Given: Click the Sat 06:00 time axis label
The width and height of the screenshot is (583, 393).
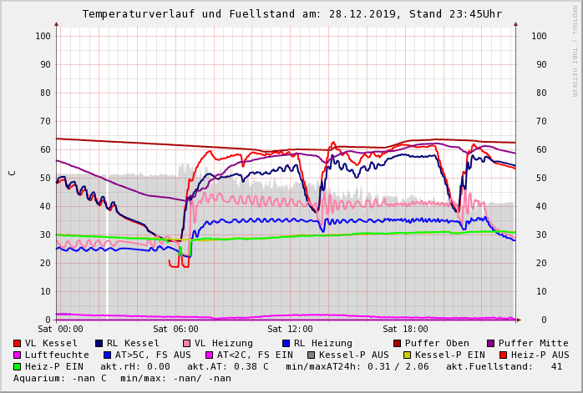Looking at the screenshot, I should click(x=175, y=330).
